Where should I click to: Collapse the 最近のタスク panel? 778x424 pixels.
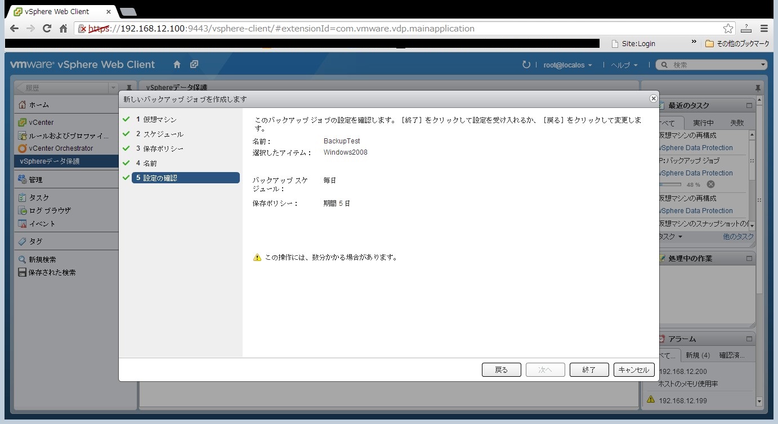(x=749, y=105)
